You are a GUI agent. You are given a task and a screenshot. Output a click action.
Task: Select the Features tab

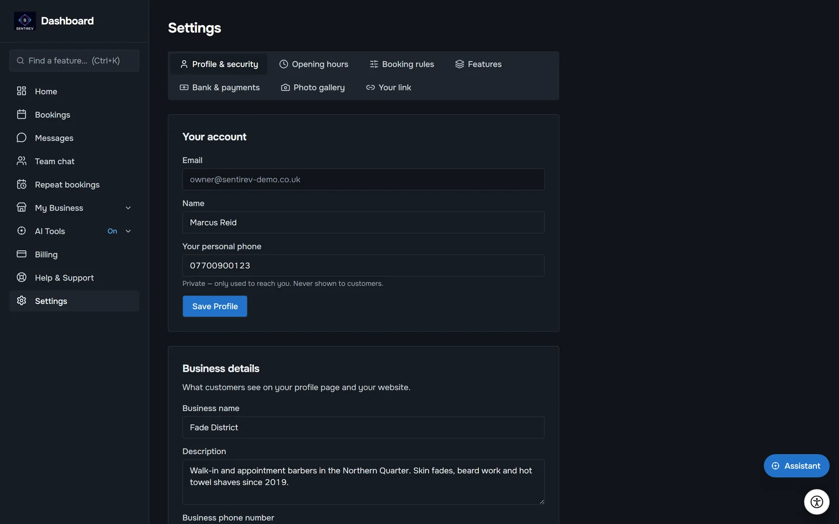pyautogui.click(x=478, y=64)
